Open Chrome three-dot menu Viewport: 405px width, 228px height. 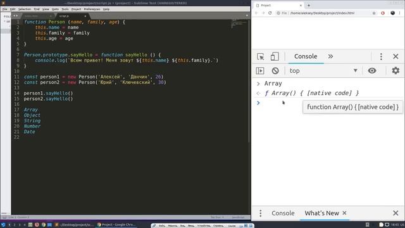point(399,13)
